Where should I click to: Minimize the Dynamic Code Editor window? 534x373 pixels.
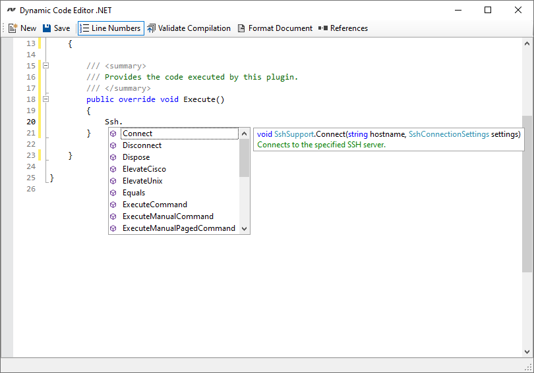coord(458,10)
